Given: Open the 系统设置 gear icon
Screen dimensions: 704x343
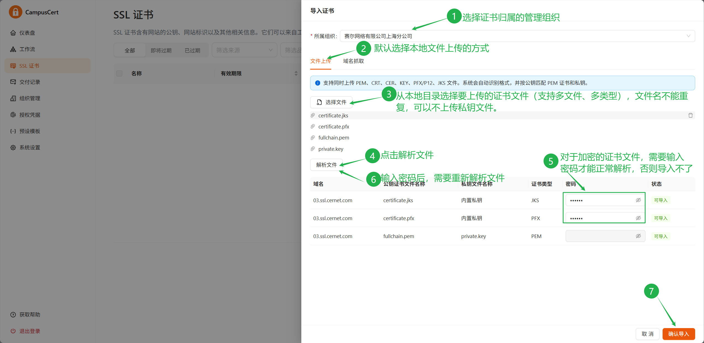Looking at the screenshot, I should click(13, 147).
